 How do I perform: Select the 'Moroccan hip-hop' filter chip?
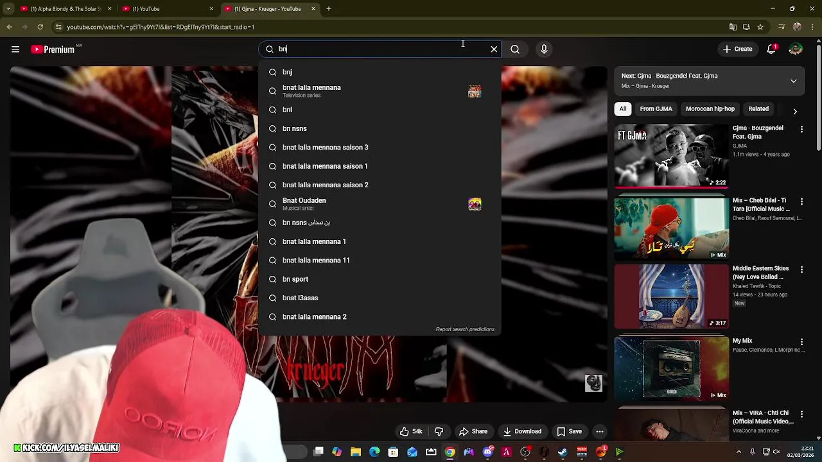coord(710,109)
